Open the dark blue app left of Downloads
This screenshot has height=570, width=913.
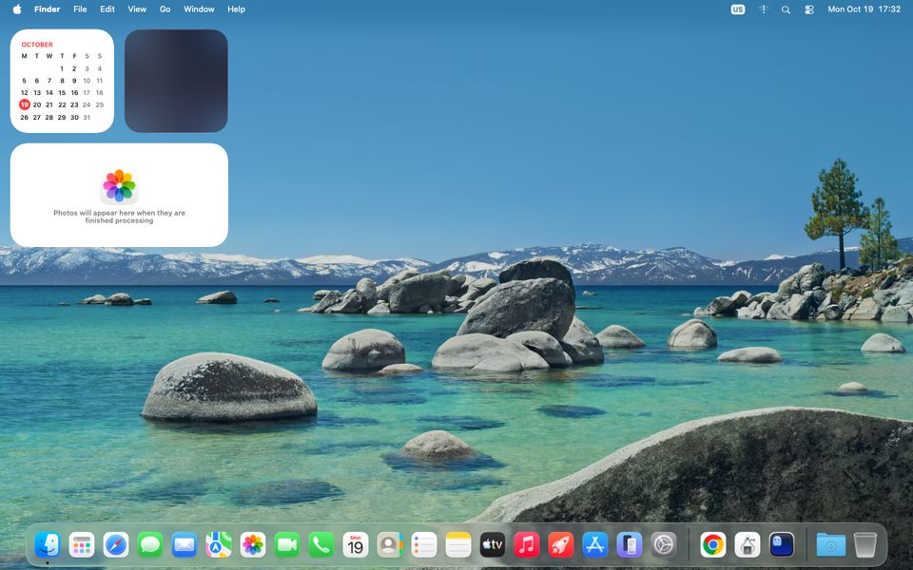pyautogui.click(x=782, y=545)
